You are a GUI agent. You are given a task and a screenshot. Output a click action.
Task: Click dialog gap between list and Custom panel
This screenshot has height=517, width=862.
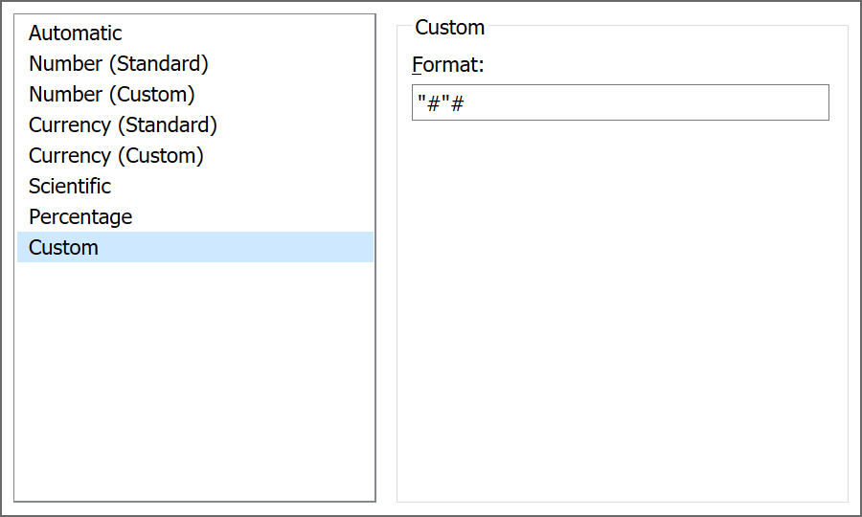(386, 258)
